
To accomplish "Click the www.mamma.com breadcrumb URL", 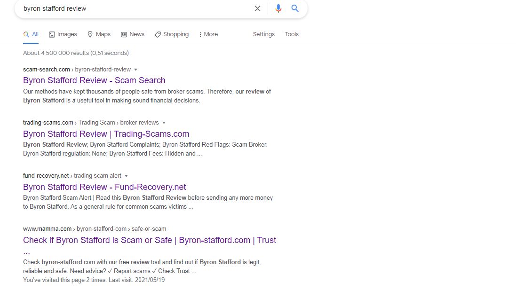I will click(95, 228).
